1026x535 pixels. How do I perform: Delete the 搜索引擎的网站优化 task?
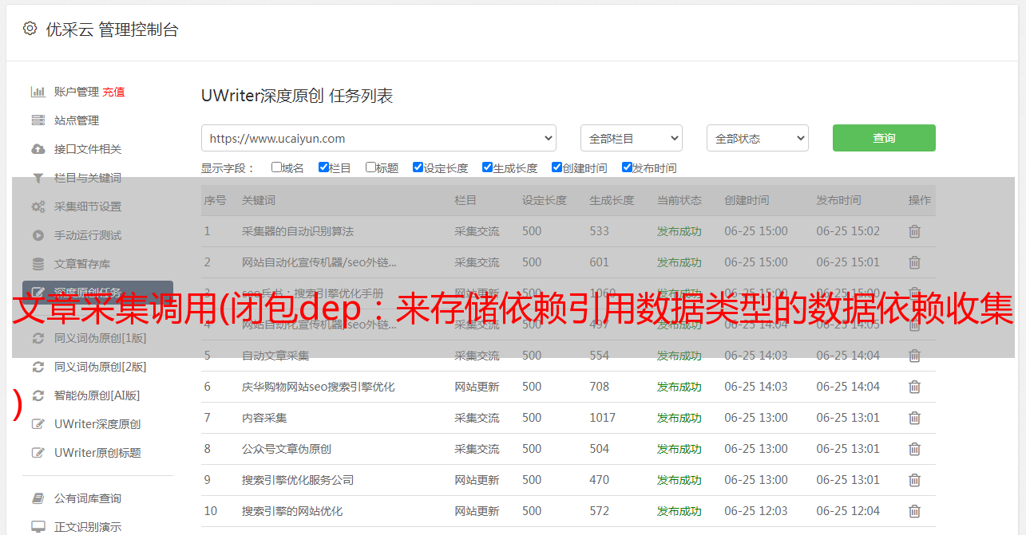915,511
